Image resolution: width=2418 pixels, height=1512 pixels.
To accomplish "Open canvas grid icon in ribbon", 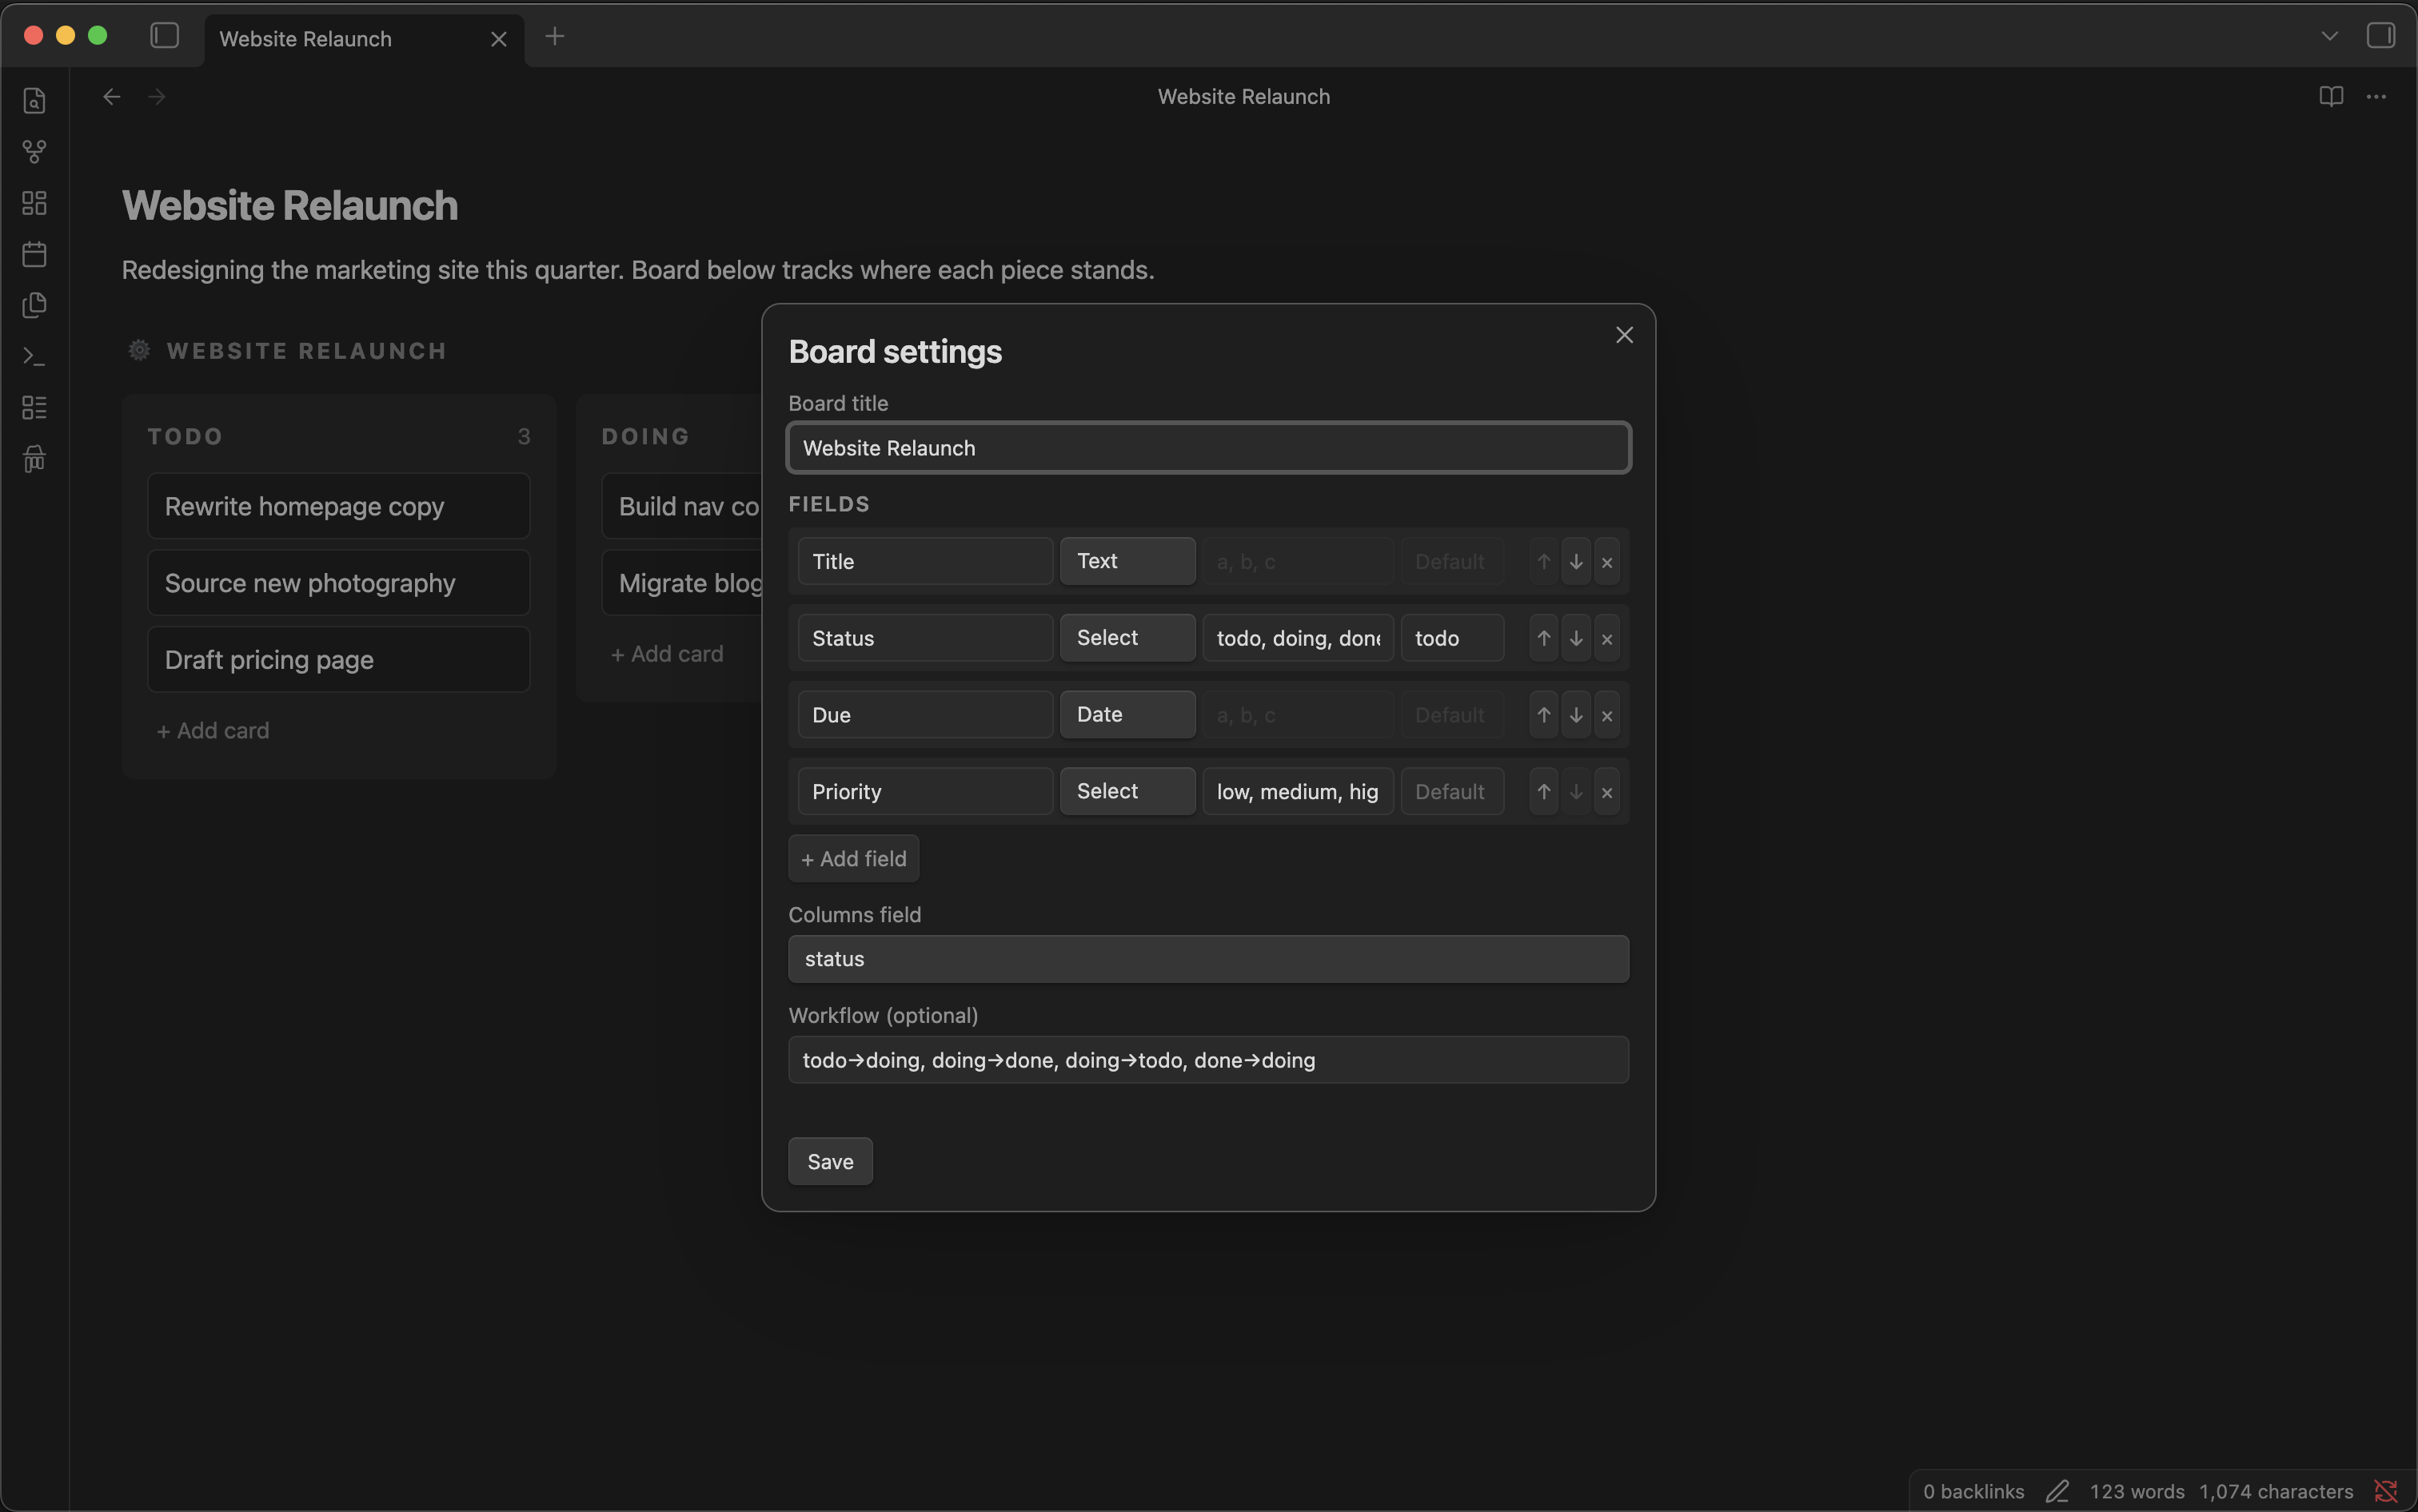I will [x=34, y=203].
